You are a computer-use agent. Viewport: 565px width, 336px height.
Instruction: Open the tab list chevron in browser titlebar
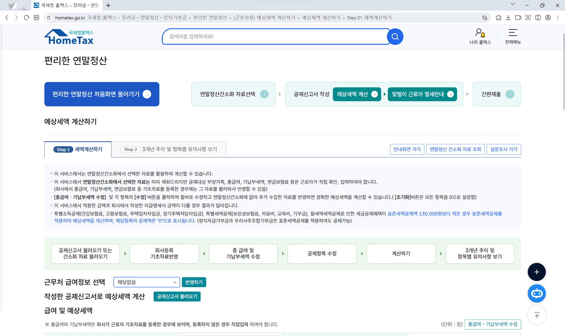point(512,4)
